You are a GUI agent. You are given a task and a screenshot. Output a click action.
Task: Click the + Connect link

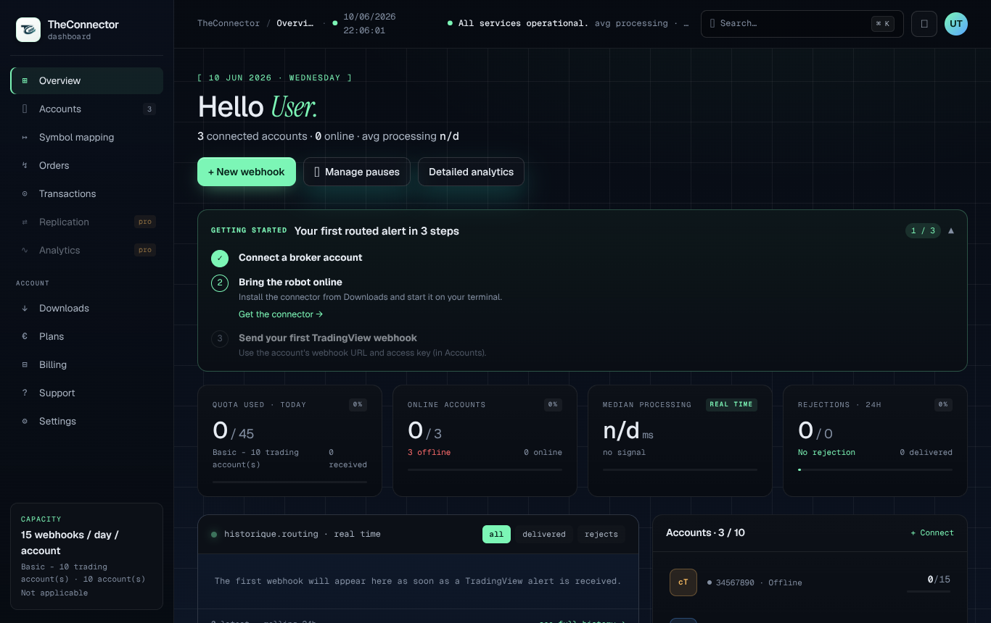932,532
